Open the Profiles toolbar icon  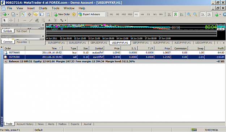pos(13,14)
